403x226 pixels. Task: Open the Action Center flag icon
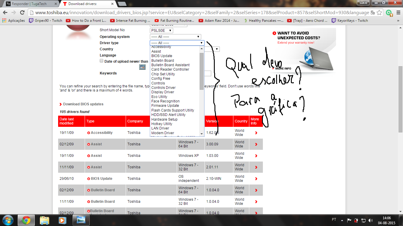[x=349, y=220]
